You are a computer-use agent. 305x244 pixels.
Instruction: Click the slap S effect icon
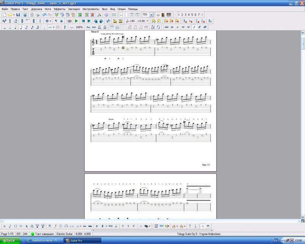tap(128, 226)
